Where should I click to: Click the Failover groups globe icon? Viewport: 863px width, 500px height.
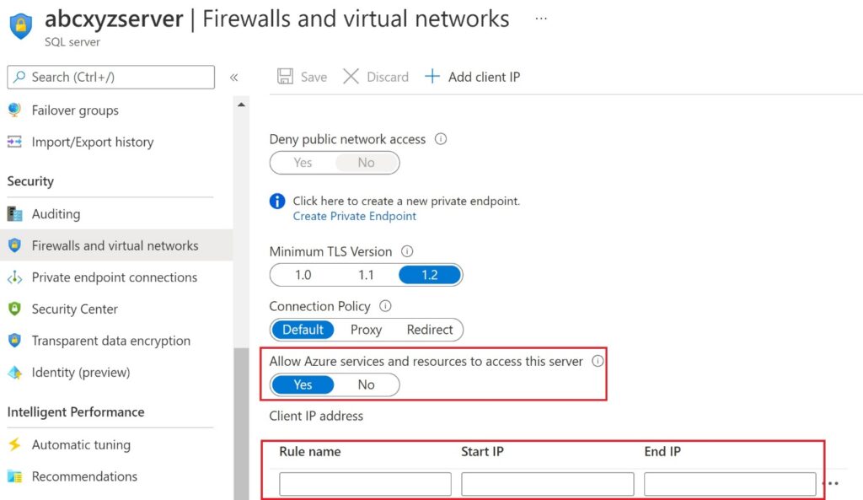(x=14, y=110)
